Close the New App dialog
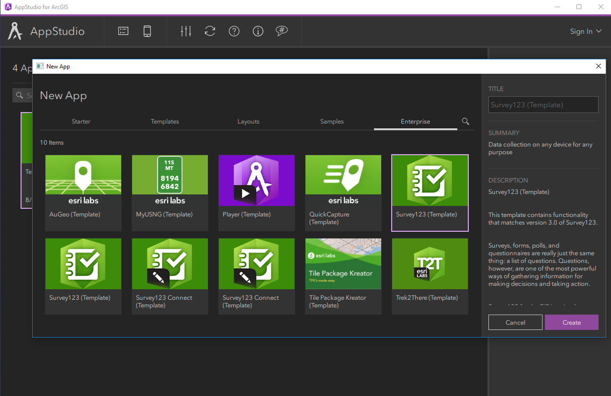 coord(599,66)
